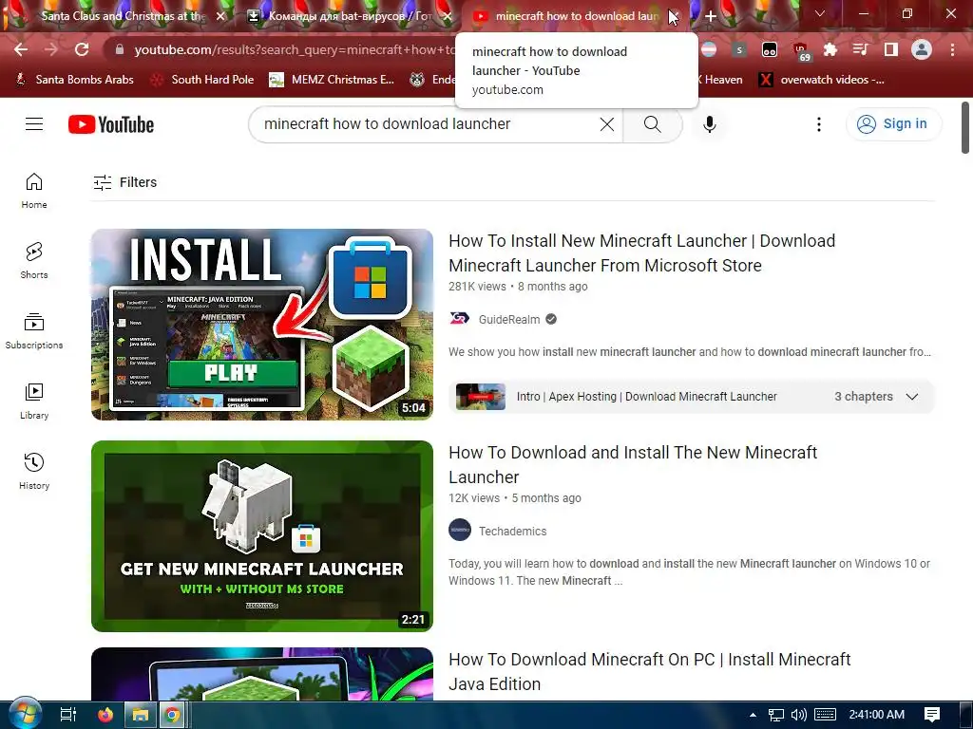
Task: Open YouTube settings three-dot menu
Action: point(819,124)
